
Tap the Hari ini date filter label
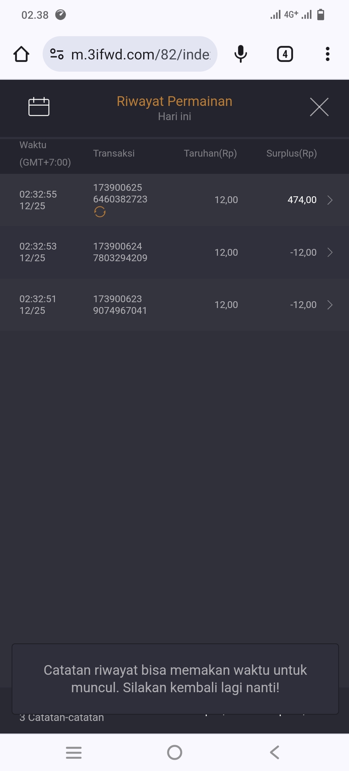(174, 117)
